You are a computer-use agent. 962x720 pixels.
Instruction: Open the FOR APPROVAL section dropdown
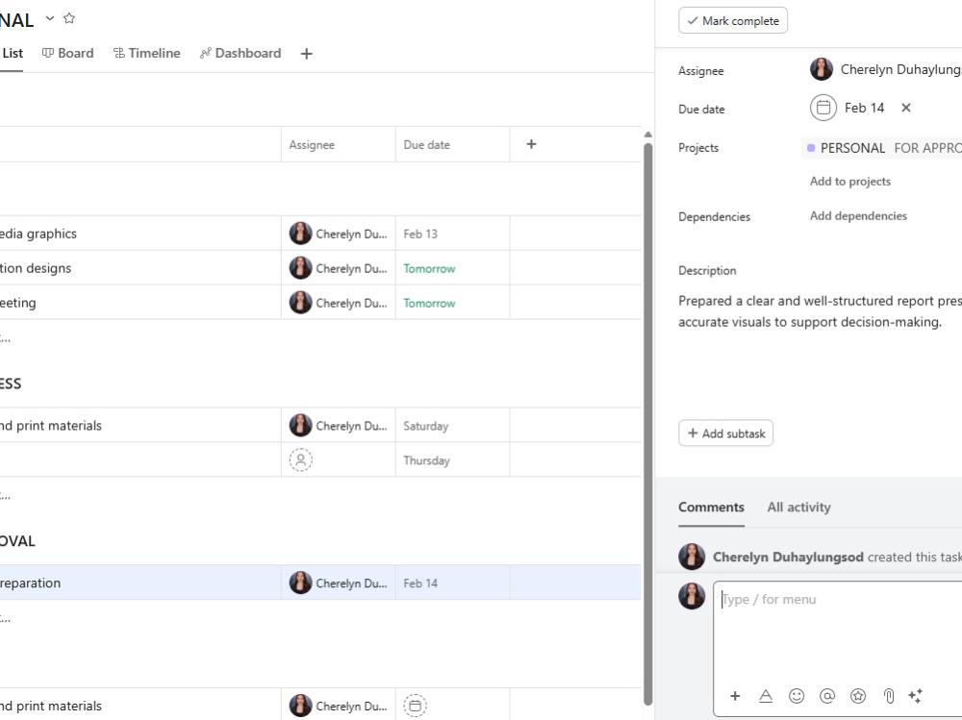pos(927,148)
